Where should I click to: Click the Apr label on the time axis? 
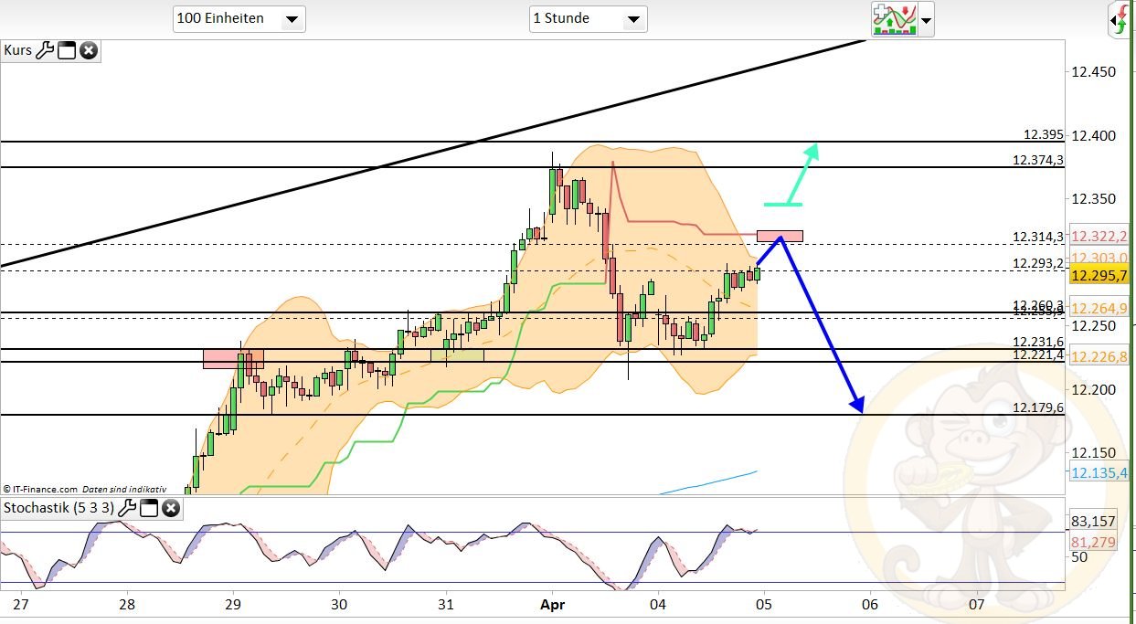[x=553, y=605]
